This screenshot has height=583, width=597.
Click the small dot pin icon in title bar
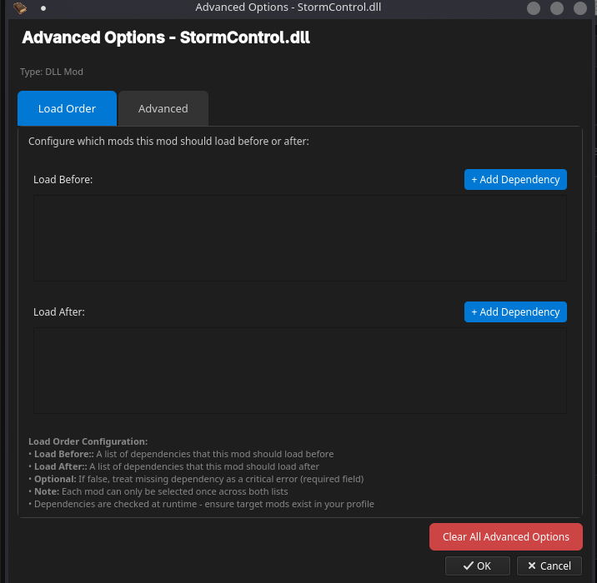tap(43, 8)
